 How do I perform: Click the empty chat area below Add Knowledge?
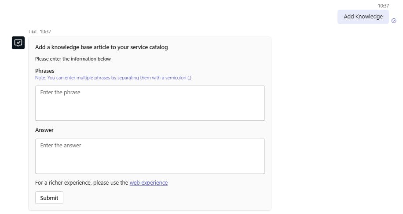(339, 110)
